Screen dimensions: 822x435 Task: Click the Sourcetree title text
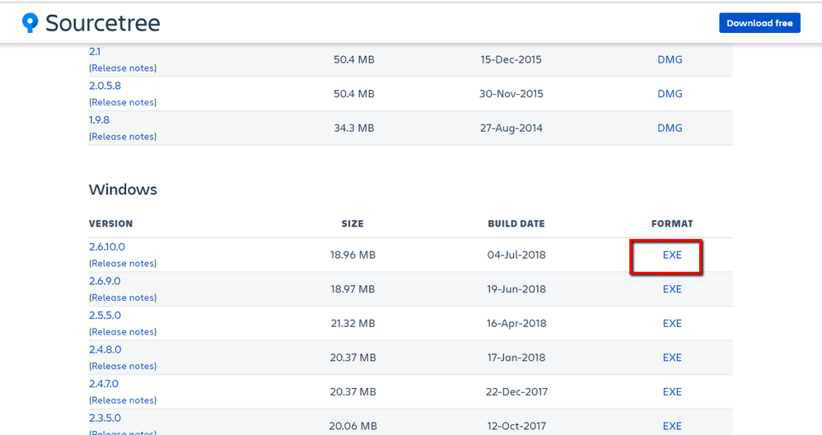pyautogui.click(x=103, y=23)
